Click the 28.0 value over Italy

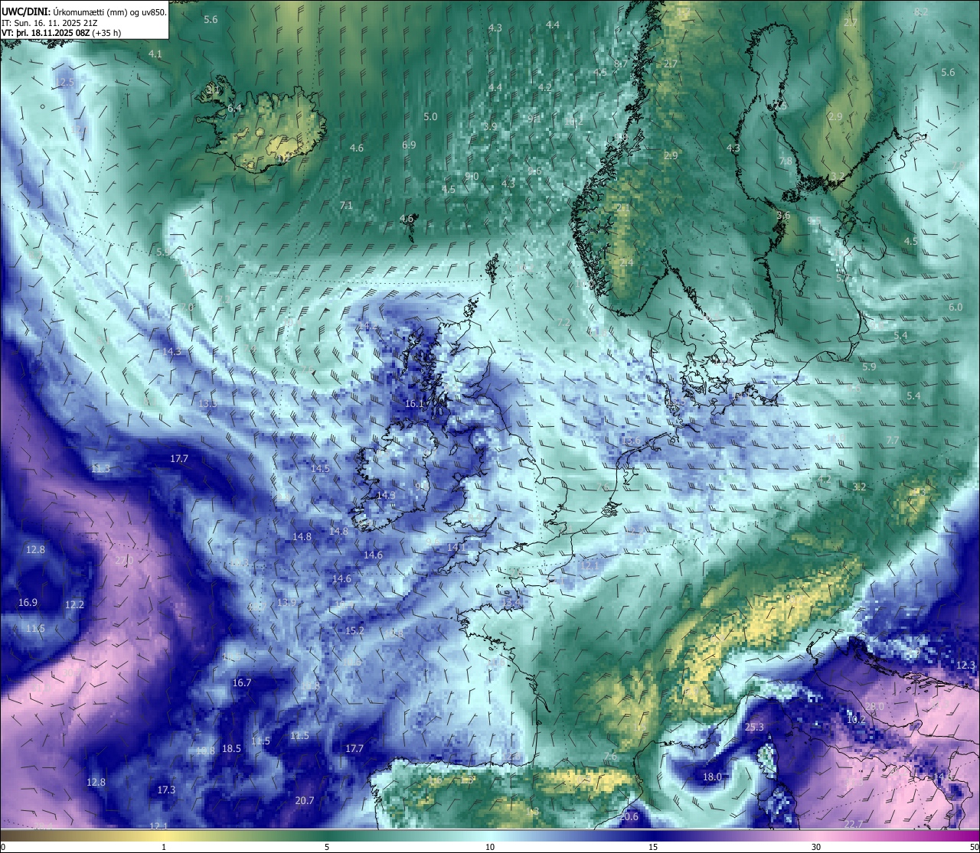(x=874, y=705)
